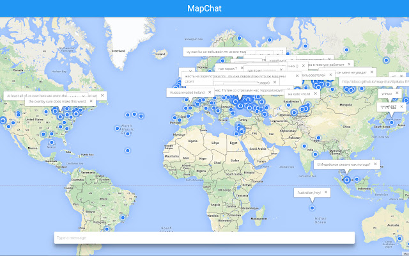Click the marker in northern Norway near Norwegian Sea
The width and height of the screenshot is (409, 256).
(239, 38)
